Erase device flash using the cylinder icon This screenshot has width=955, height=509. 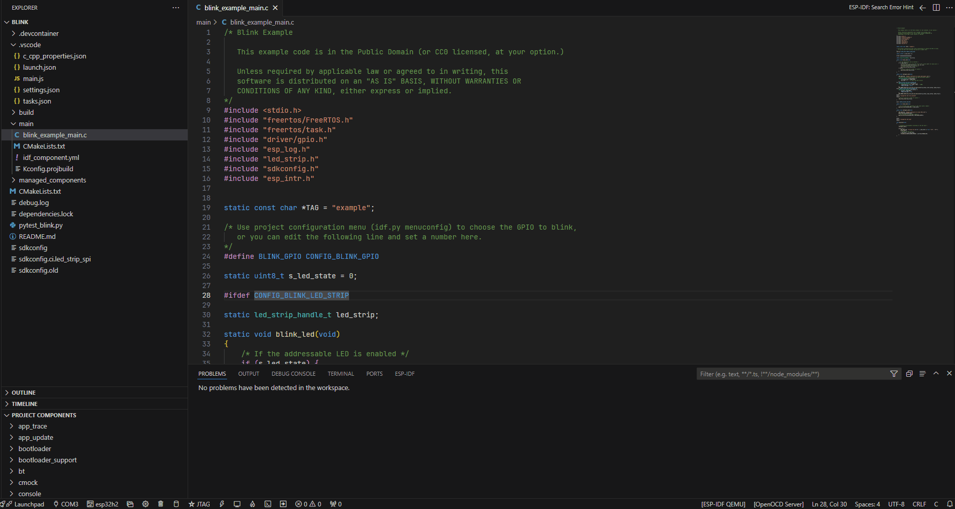tap(176, 504)
